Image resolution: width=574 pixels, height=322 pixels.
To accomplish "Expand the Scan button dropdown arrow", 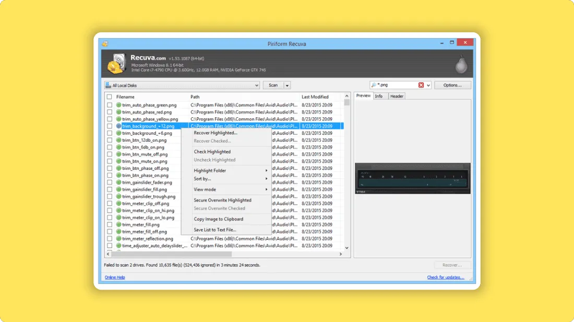I will (287, 85).
